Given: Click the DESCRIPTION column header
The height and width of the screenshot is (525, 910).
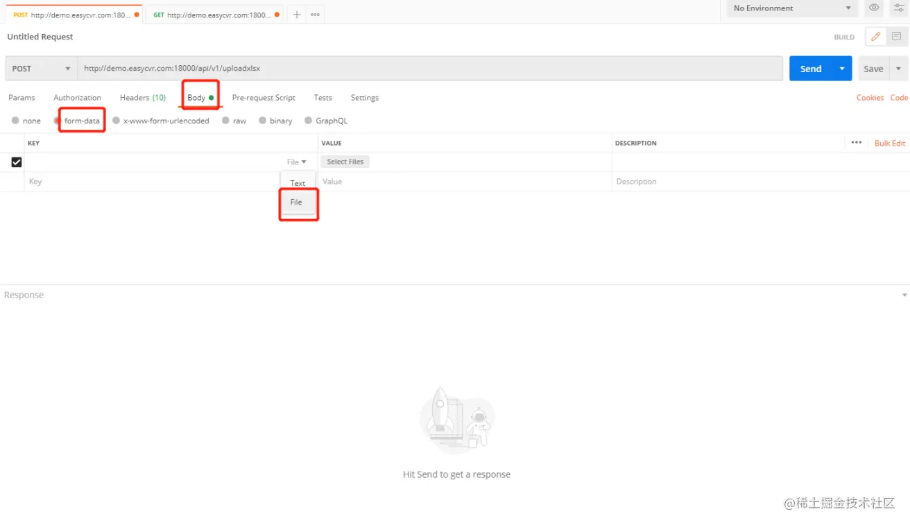Looking at the screenshot, I should pos(636,143).
